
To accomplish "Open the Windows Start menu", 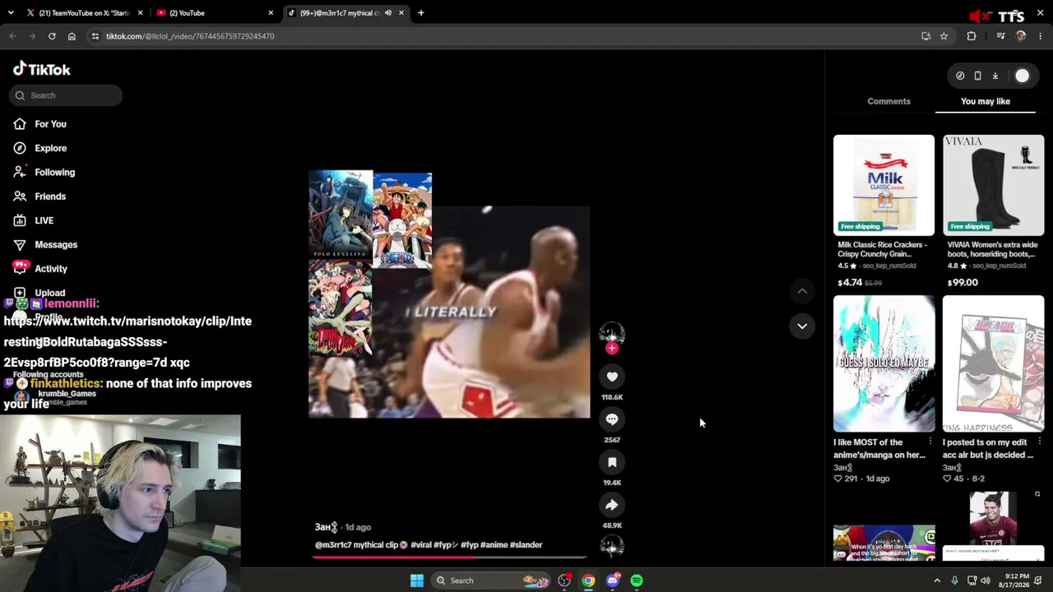I will (x=417, y=580).
